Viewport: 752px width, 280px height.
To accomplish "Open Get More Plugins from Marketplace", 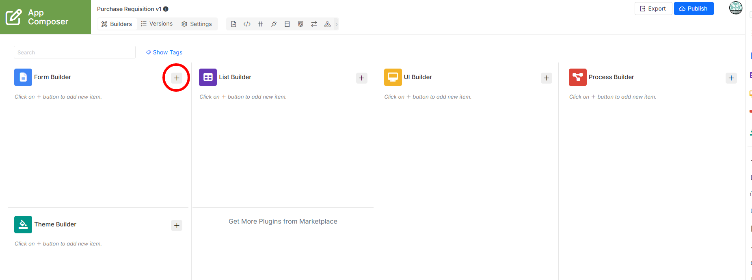I will point(283,221).
